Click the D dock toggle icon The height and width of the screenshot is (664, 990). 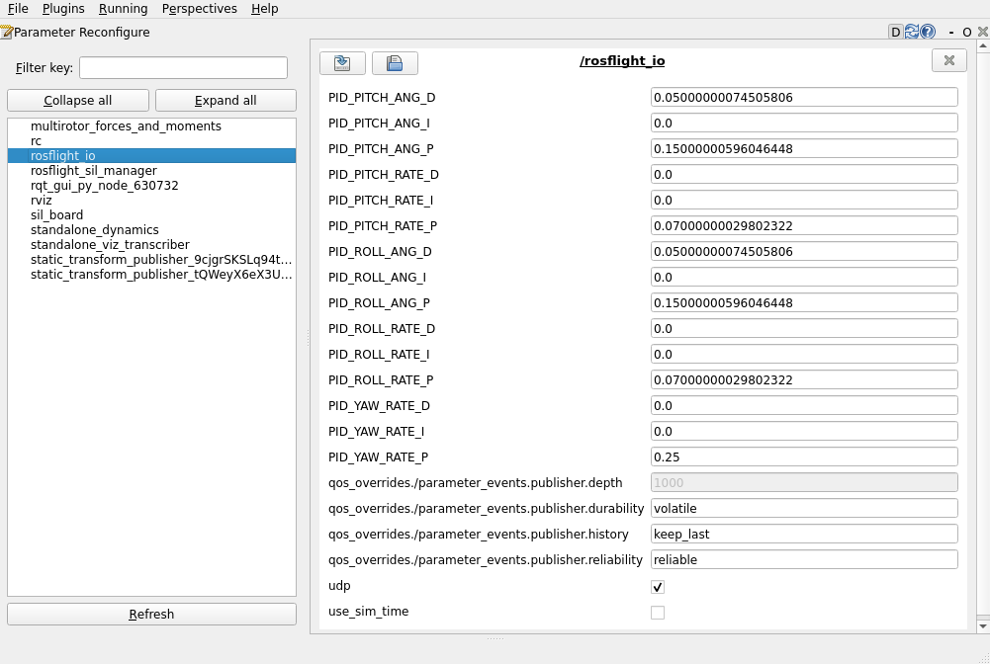(896, 32)
